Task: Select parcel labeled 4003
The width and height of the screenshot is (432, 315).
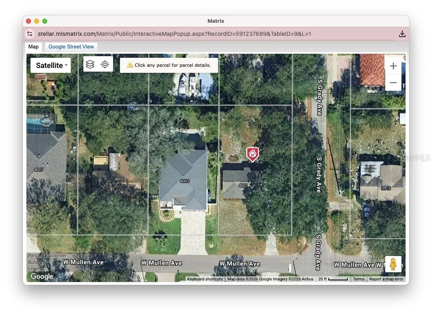Action: pyautogui.click(x=185, y=181)
